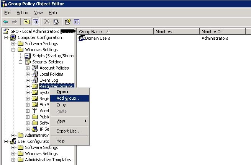Collapse the User Configuration node

[6, 141]
